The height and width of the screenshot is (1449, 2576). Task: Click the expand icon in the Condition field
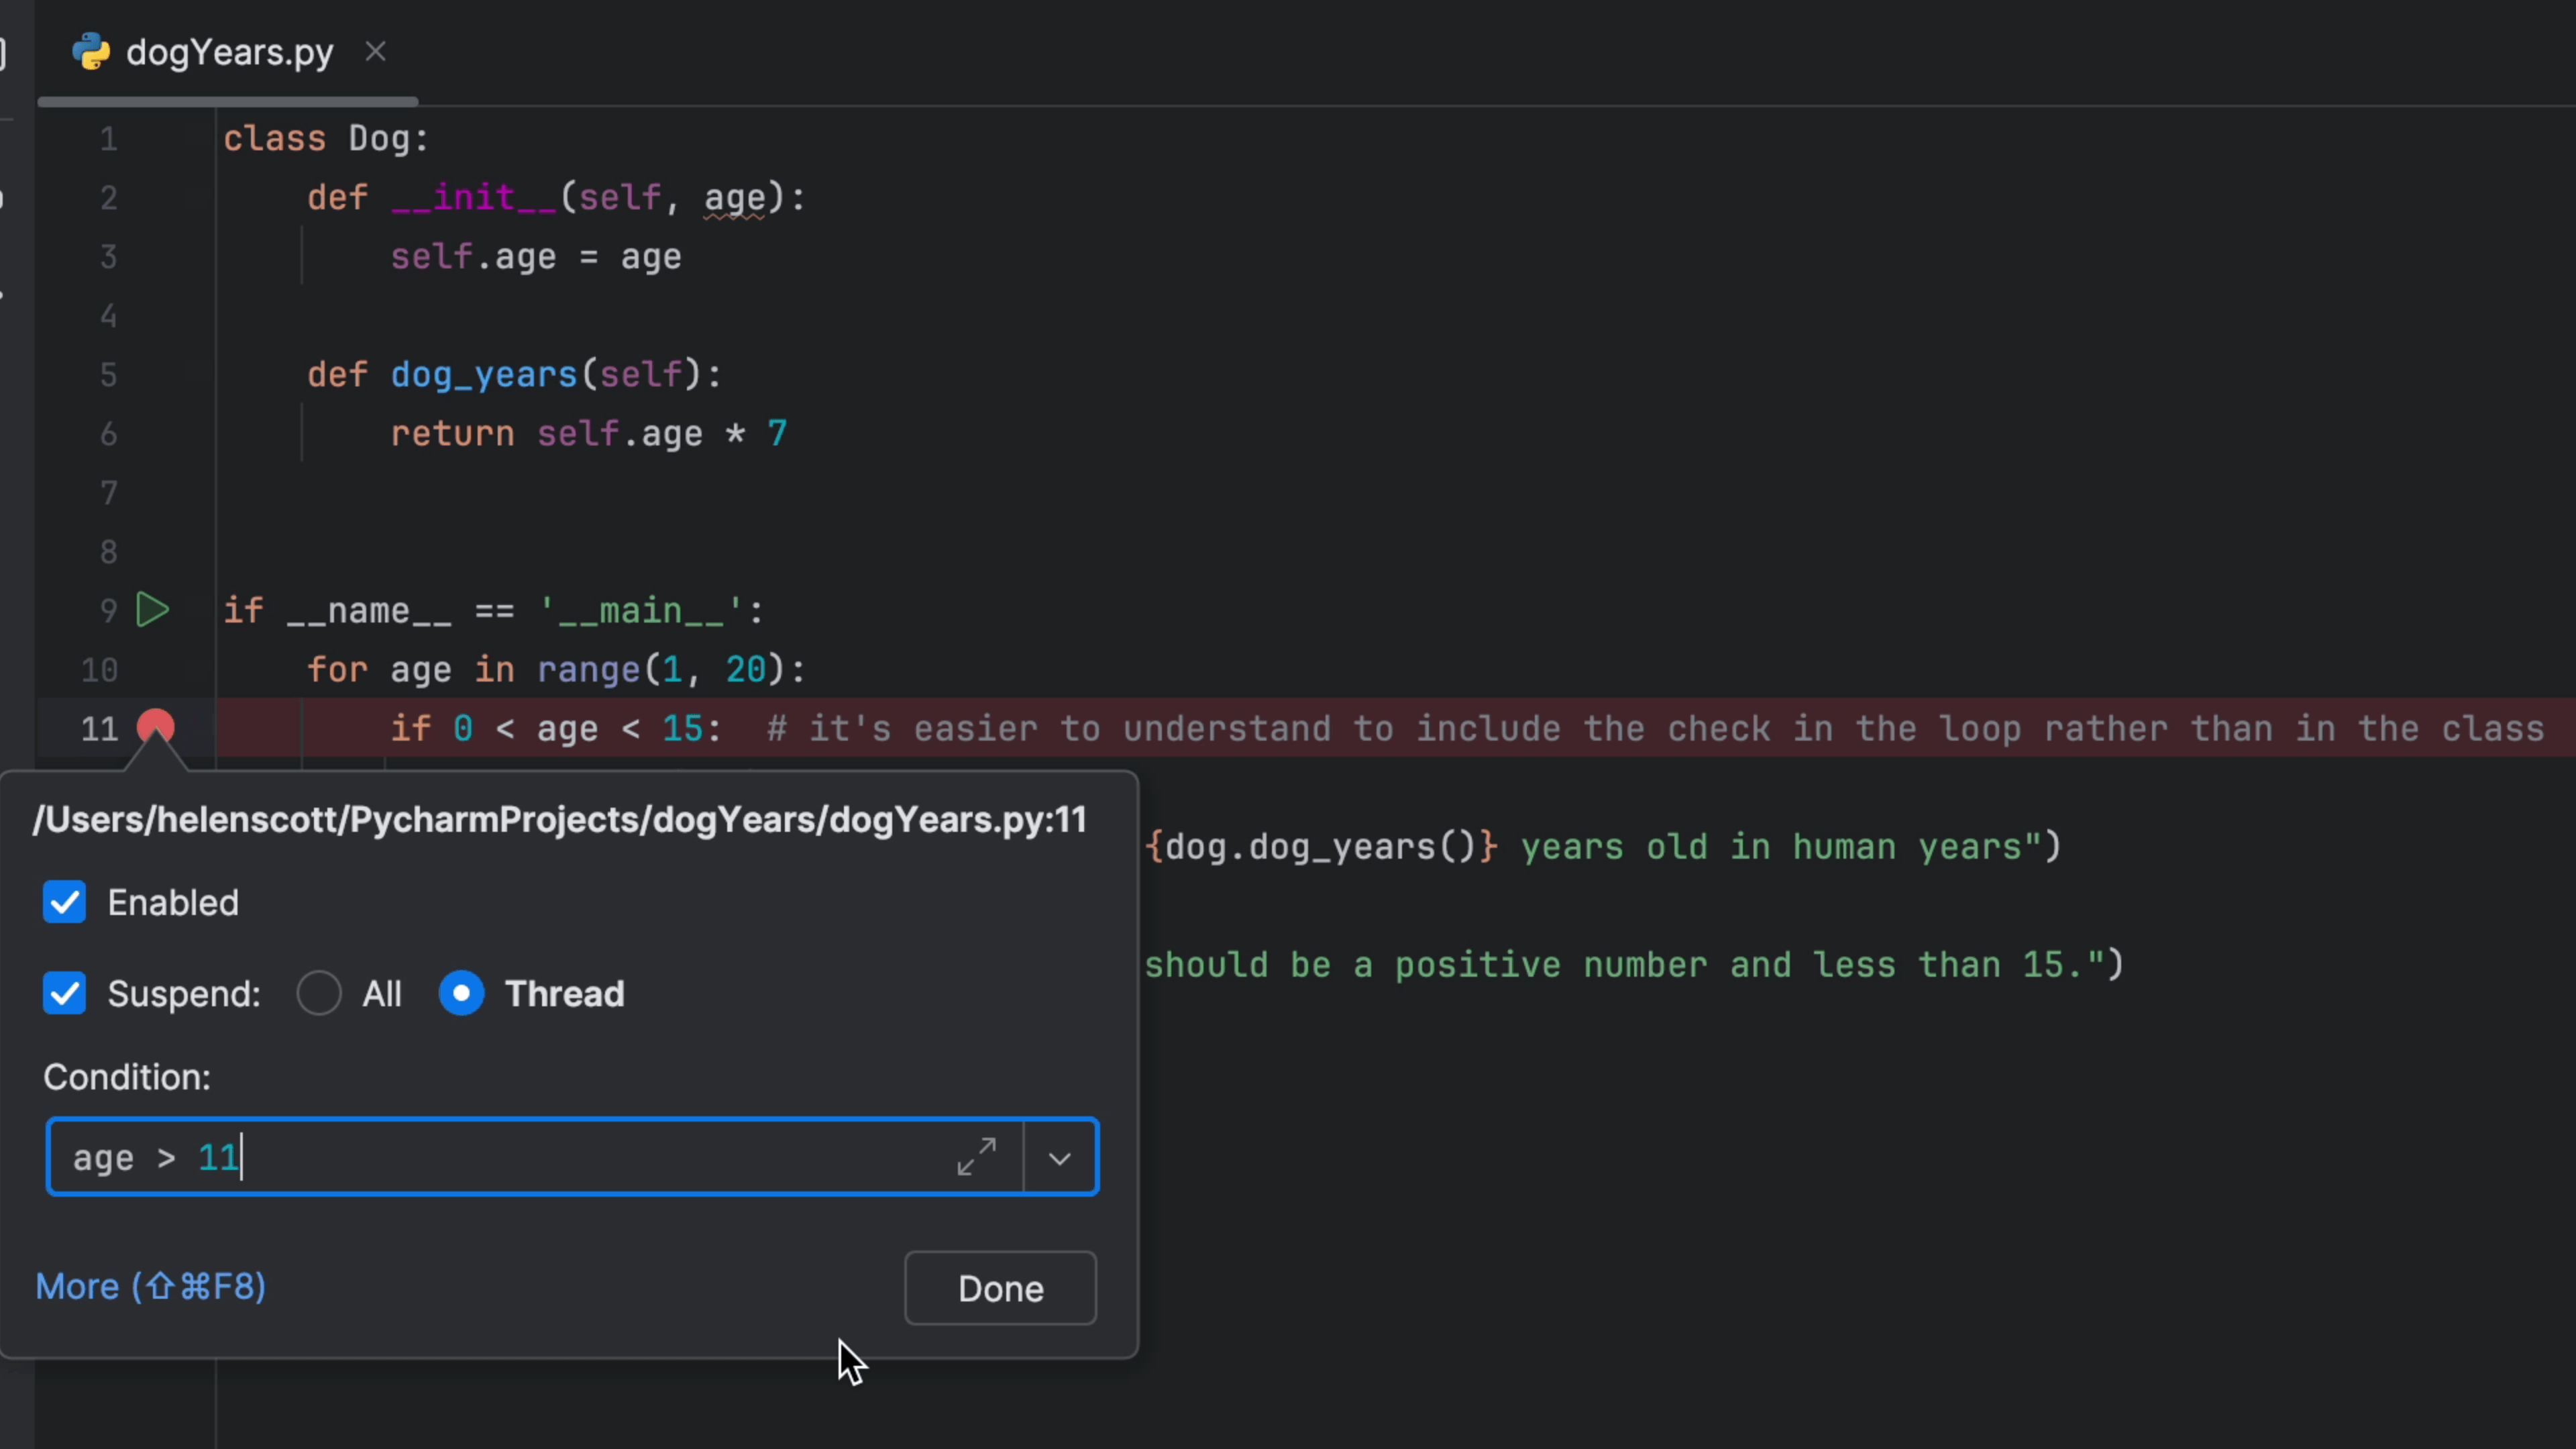tap(976, 1157)
